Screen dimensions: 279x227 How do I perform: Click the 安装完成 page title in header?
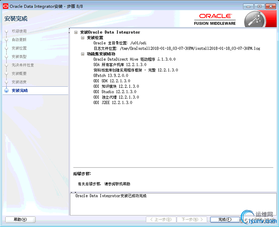[16, 19]
